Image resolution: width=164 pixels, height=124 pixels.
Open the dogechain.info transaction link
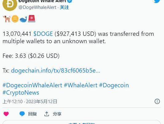tap(56, 70)
